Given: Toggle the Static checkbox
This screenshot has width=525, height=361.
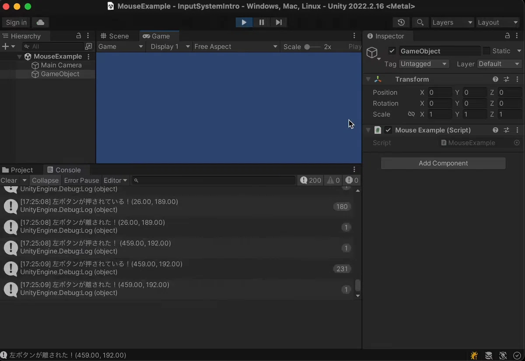Looking at the screenshot, I should point(486,51).
